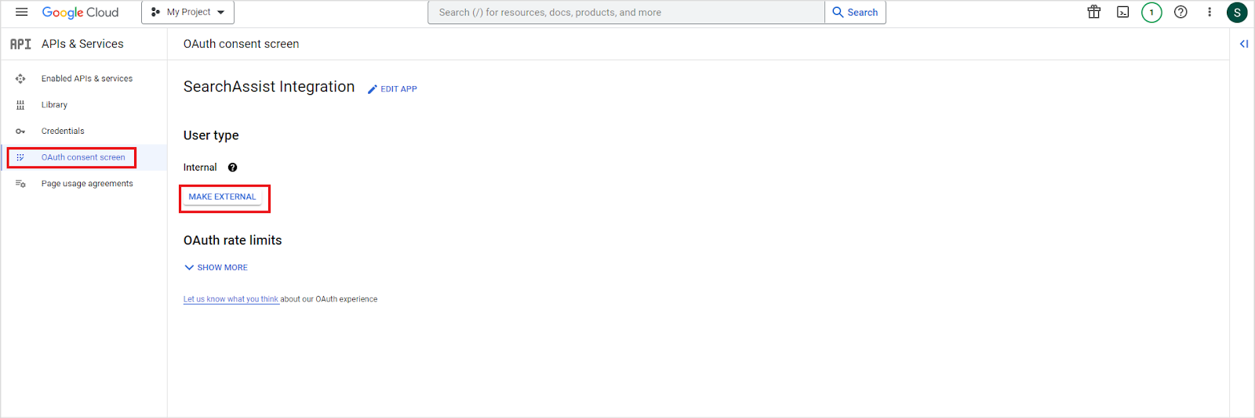Open the Library menu item
Viewport: 1255px width, 418px height.
[54, 105]
